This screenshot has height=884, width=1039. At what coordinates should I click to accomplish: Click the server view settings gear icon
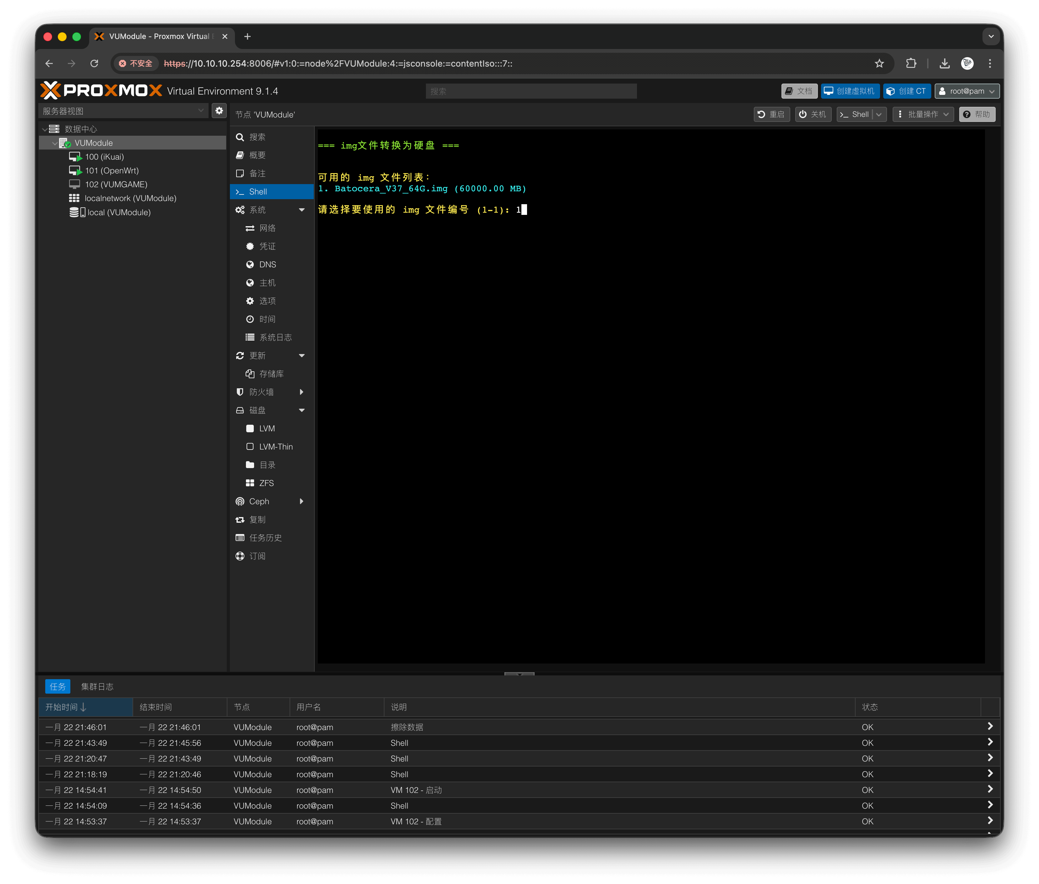coord(219,111)
